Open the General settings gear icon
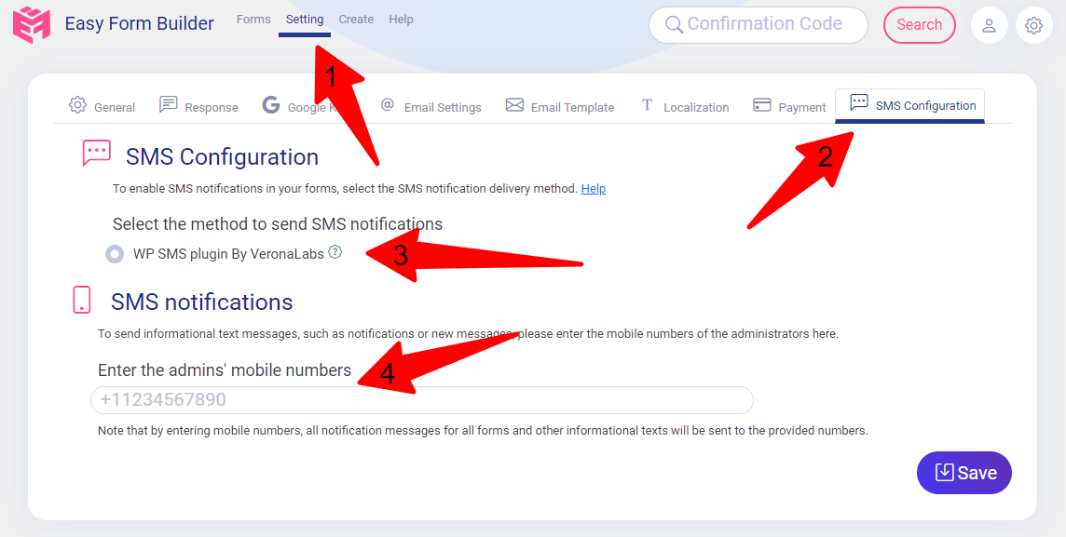1066x537 pixels. click(78, 106)
